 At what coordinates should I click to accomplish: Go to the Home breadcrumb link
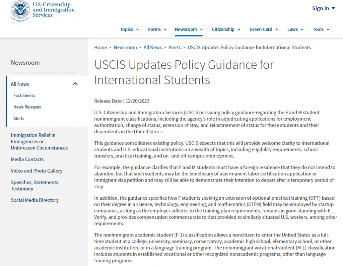(100, 48)
